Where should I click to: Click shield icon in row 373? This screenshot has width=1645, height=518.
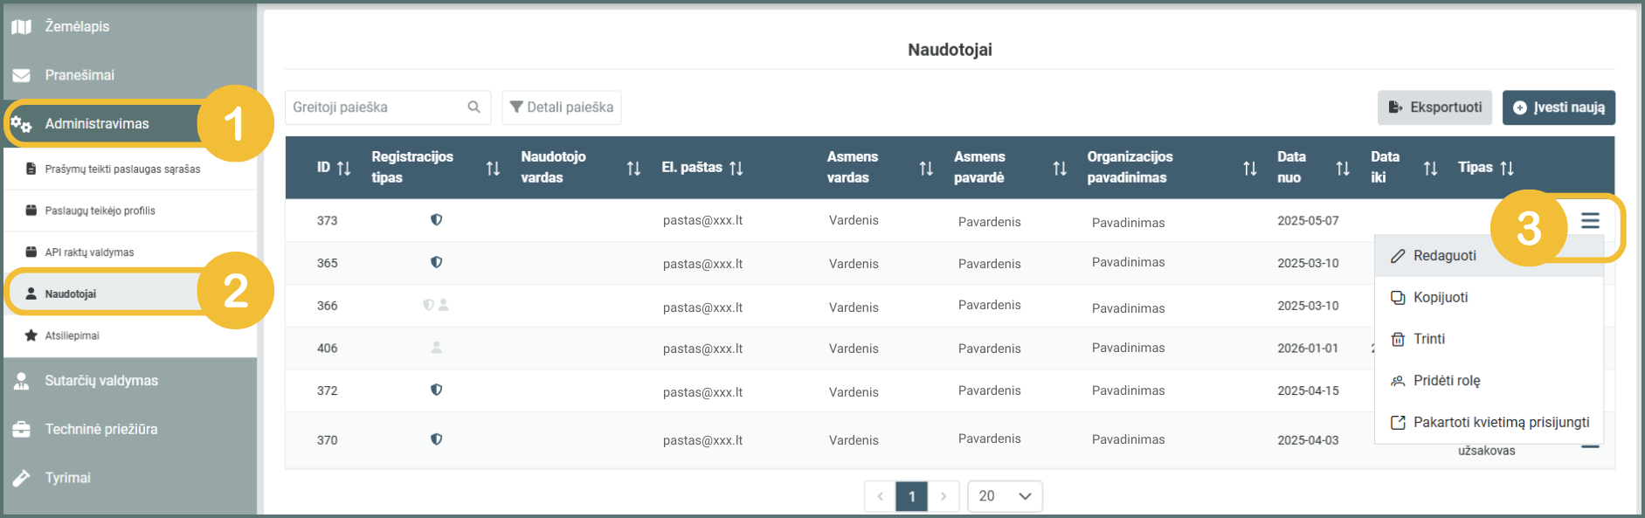436,220
